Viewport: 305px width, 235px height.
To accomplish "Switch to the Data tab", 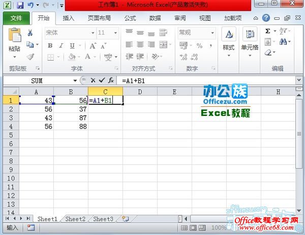I will [x=155, y=18].
